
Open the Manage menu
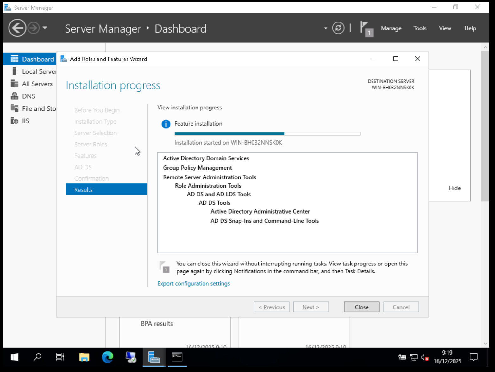tap(391, 28)
